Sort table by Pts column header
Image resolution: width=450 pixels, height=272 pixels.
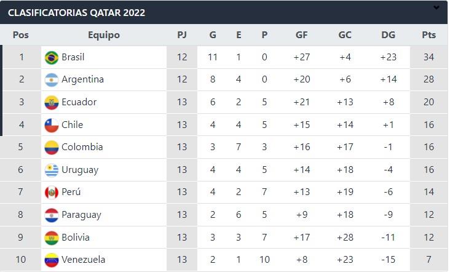428,35
